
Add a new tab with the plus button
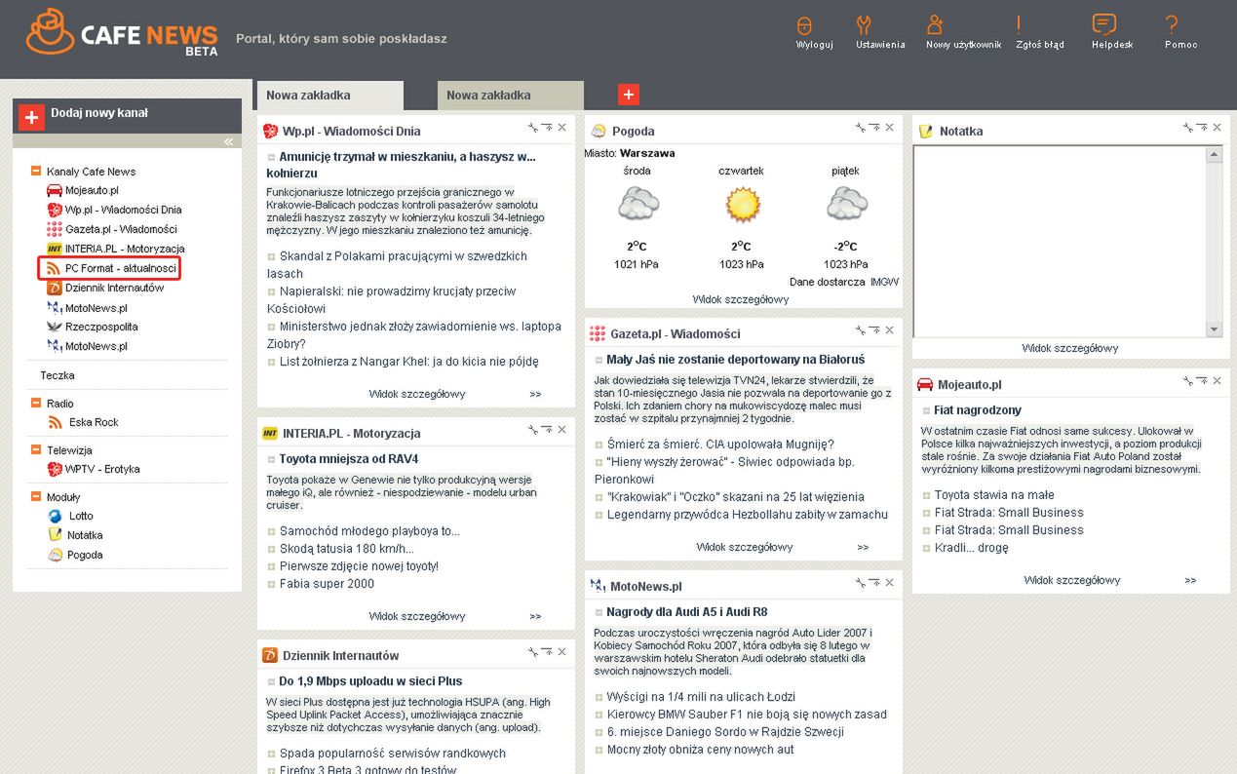[629, 95]
